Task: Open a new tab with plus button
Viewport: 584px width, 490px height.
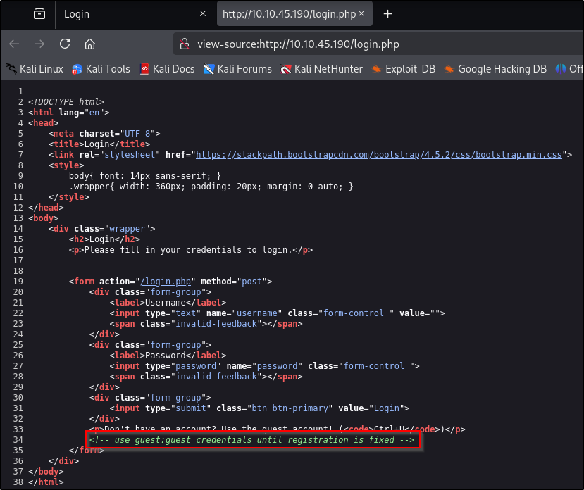Action: click(387, 14)
